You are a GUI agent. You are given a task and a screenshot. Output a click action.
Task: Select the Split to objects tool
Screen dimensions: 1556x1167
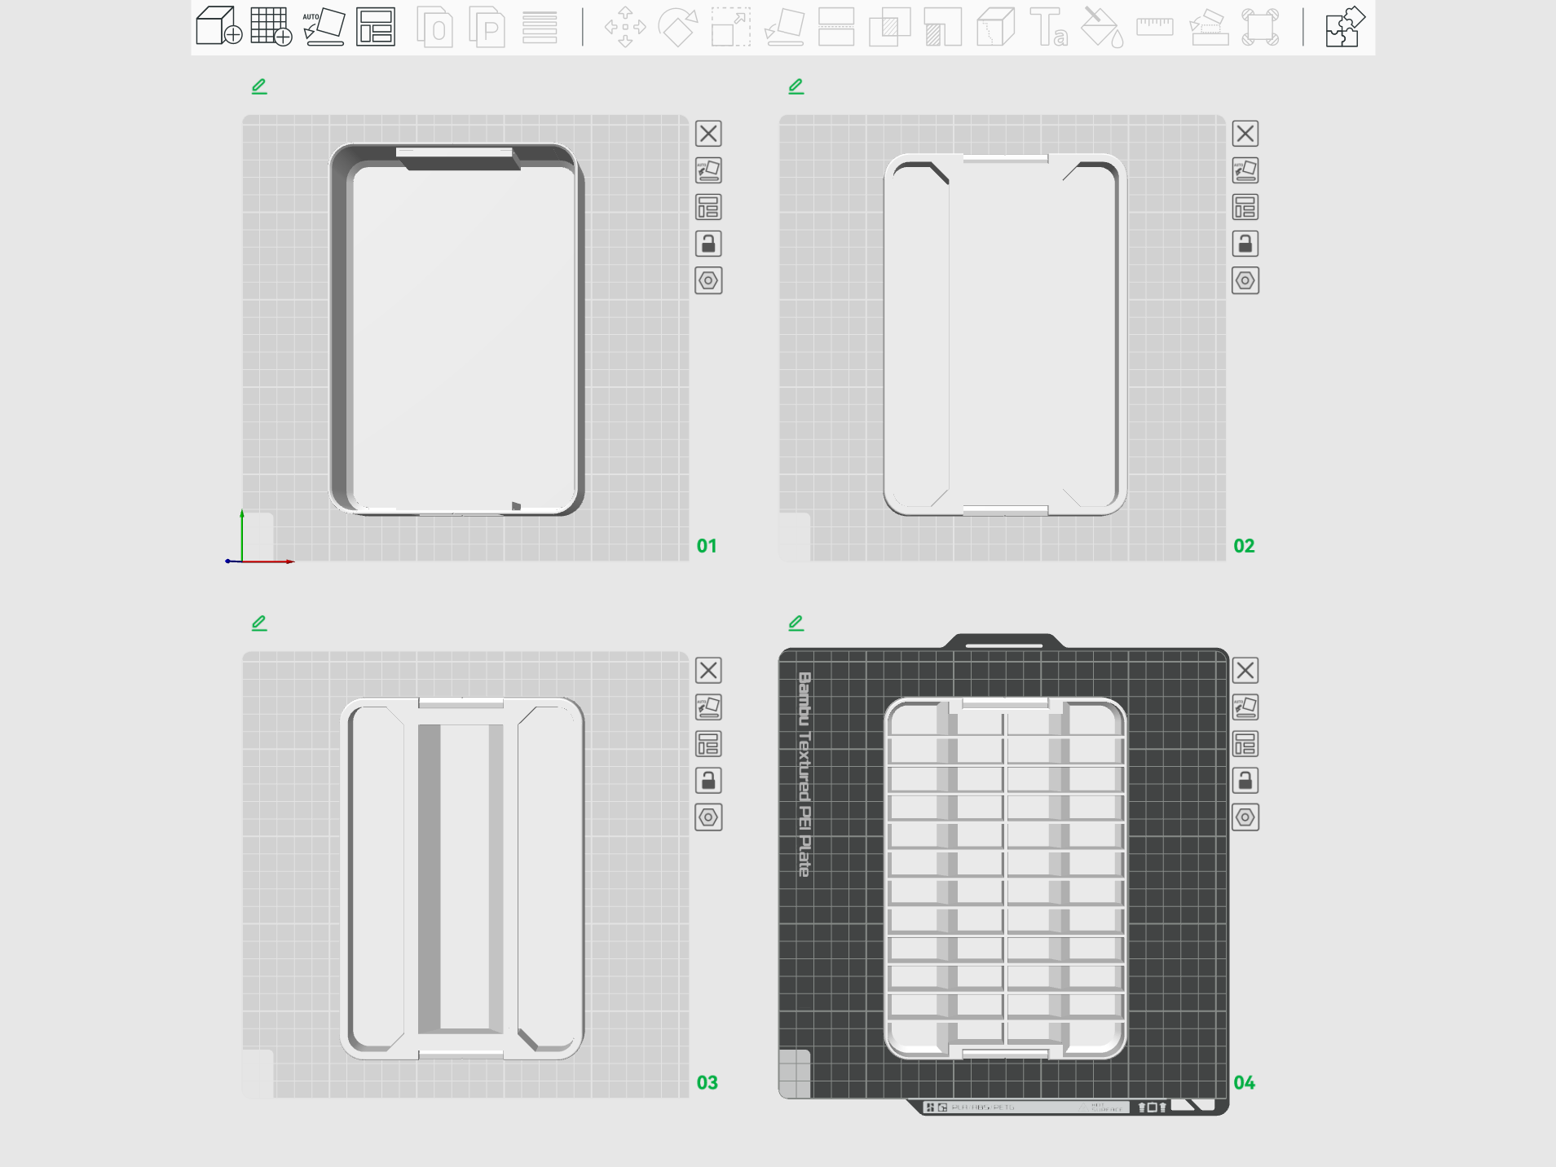pos(434,27)
